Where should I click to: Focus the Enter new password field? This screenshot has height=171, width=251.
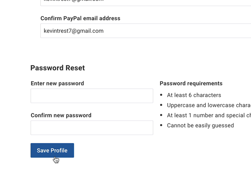tap(92, 96)
